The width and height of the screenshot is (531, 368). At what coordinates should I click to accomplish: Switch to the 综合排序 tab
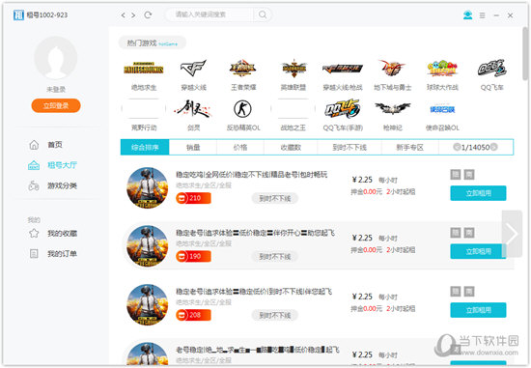145,148
